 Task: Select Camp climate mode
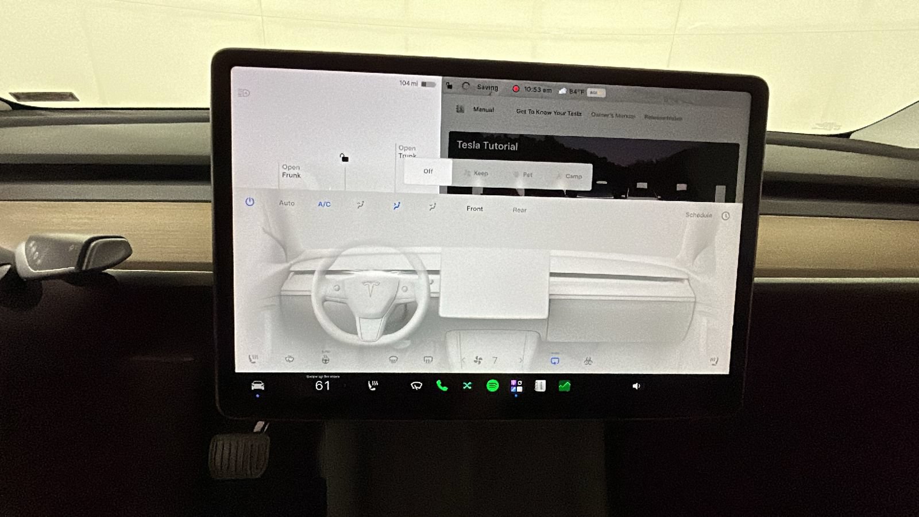coord(570,176)
